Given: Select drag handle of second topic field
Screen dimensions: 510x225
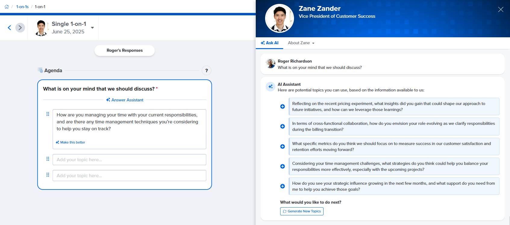Looking at the screenshot, I should tap(48, 159).
